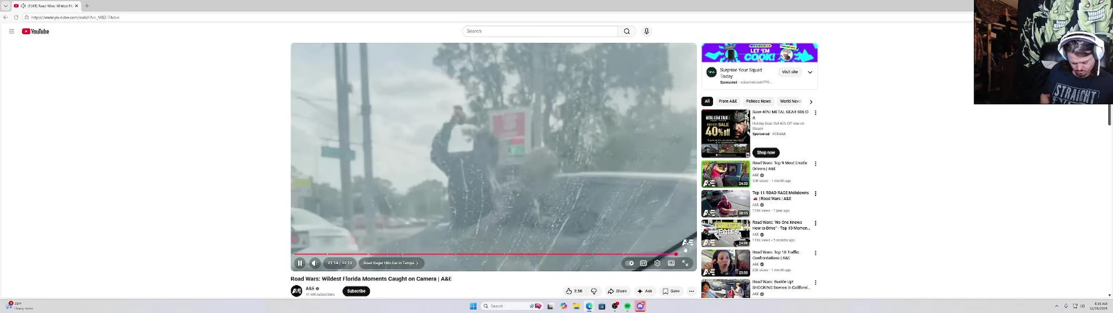The width and height of the screenshot is (1113, 313).
Task: Open options for Top 10 Traffic Confrontations
Action: tap(816, 253)
